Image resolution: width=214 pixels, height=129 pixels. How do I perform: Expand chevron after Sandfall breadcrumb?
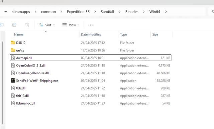point(120,12)
